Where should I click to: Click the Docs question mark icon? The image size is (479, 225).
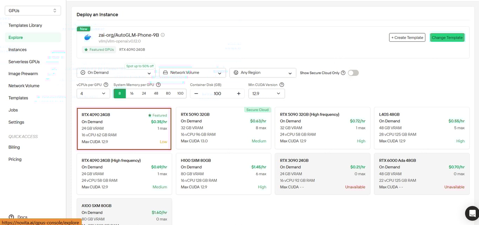coord(12,217)
